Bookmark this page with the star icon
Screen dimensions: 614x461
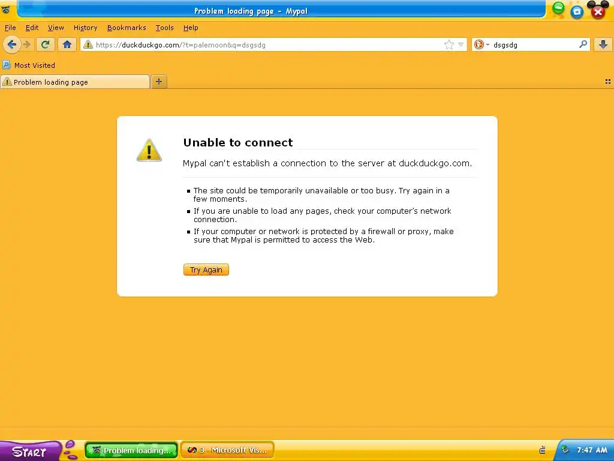point(449,44)
